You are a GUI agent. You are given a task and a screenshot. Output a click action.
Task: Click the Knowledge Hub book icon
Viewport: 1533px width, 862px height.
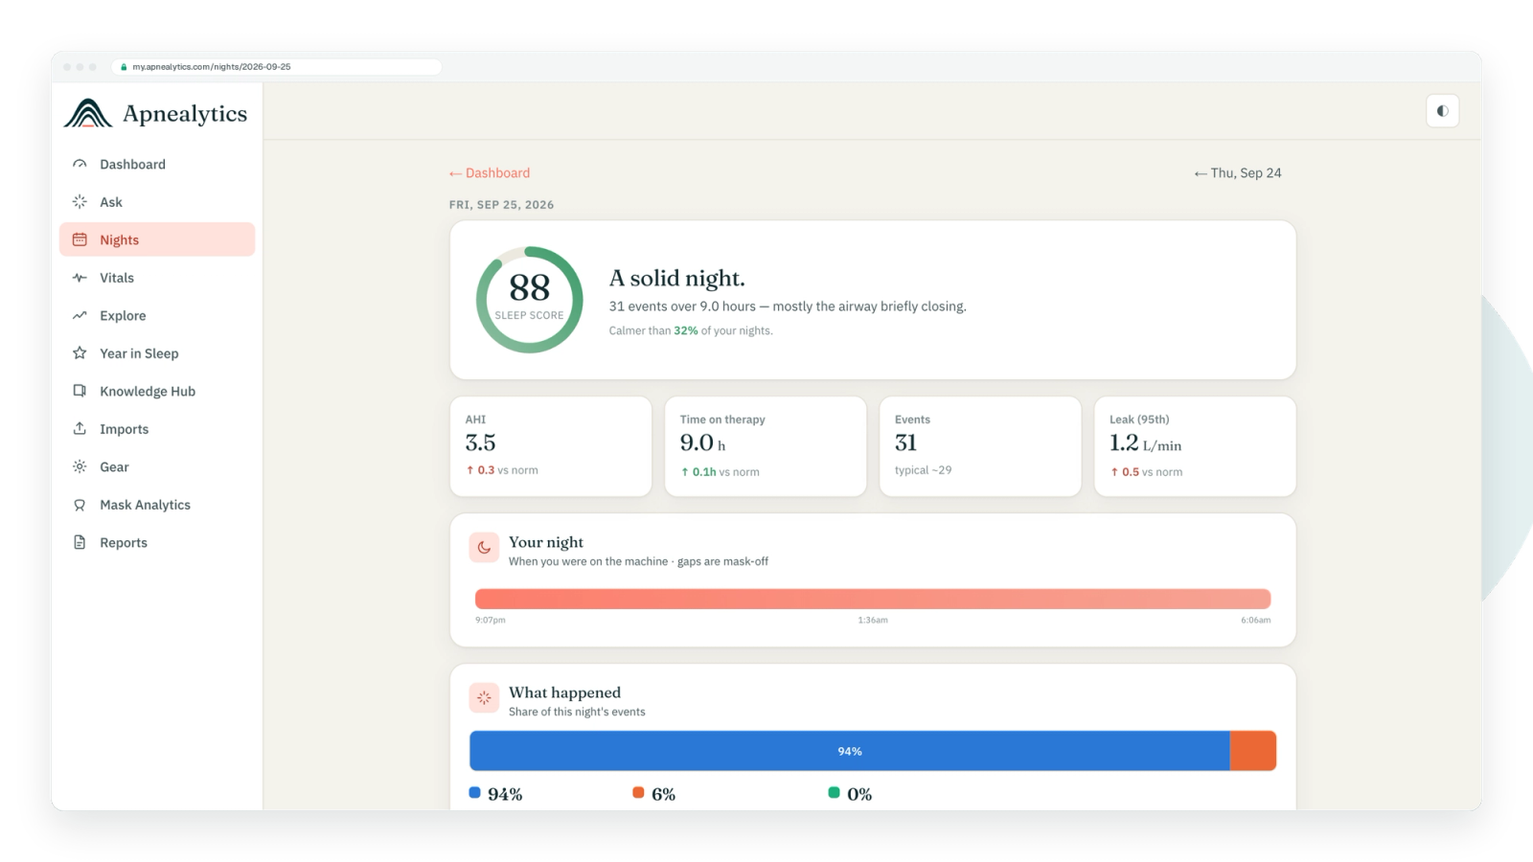(80, 391)
